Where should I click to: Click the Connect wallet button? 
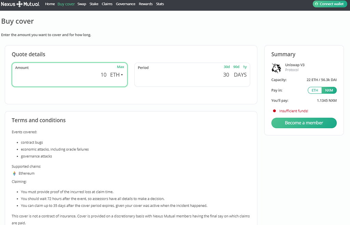(x=330, y=4)
